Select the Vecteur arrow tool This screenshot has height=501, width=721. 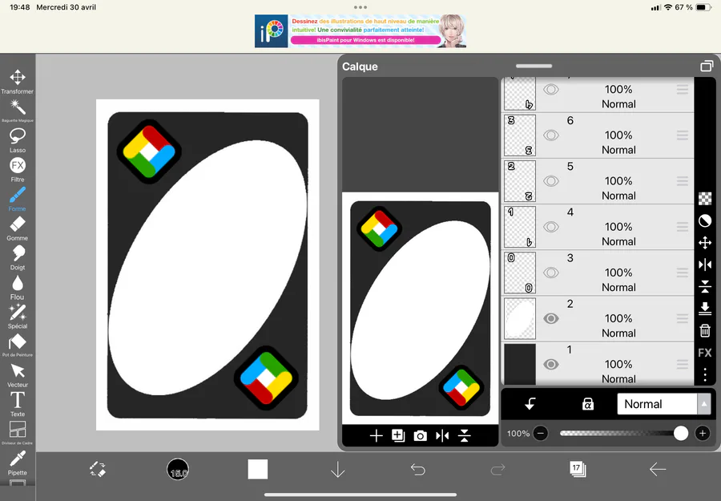pos(18,375)
